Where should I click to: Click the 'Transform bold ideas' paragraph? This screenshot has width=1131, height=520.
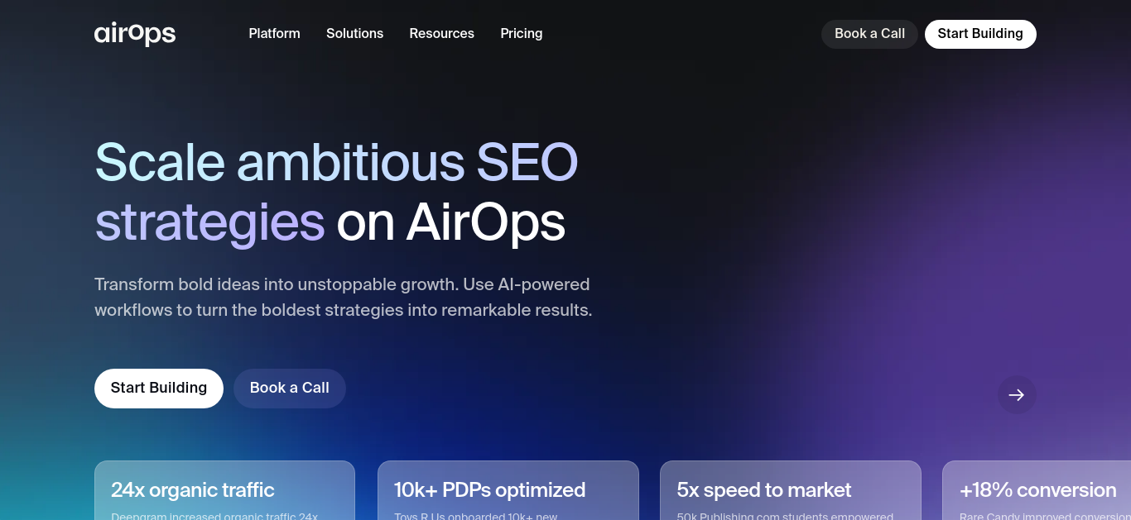tap(344, 298)
